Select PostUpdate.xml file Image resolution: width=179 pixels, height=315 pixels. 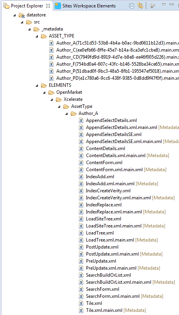click(x=102, y=247)
